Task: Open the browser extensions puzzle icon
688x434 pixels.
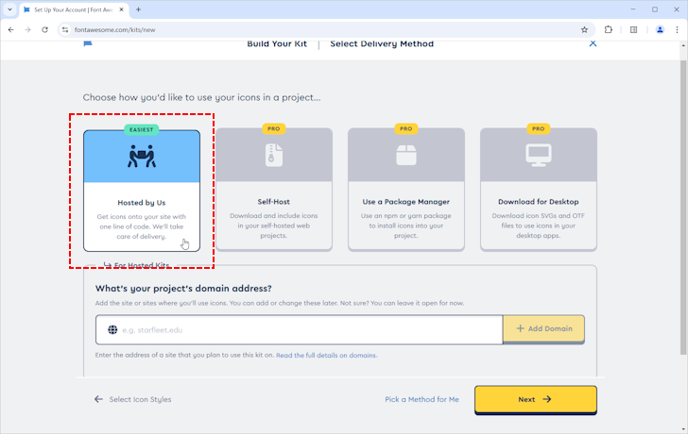Action: pos(609,29)
